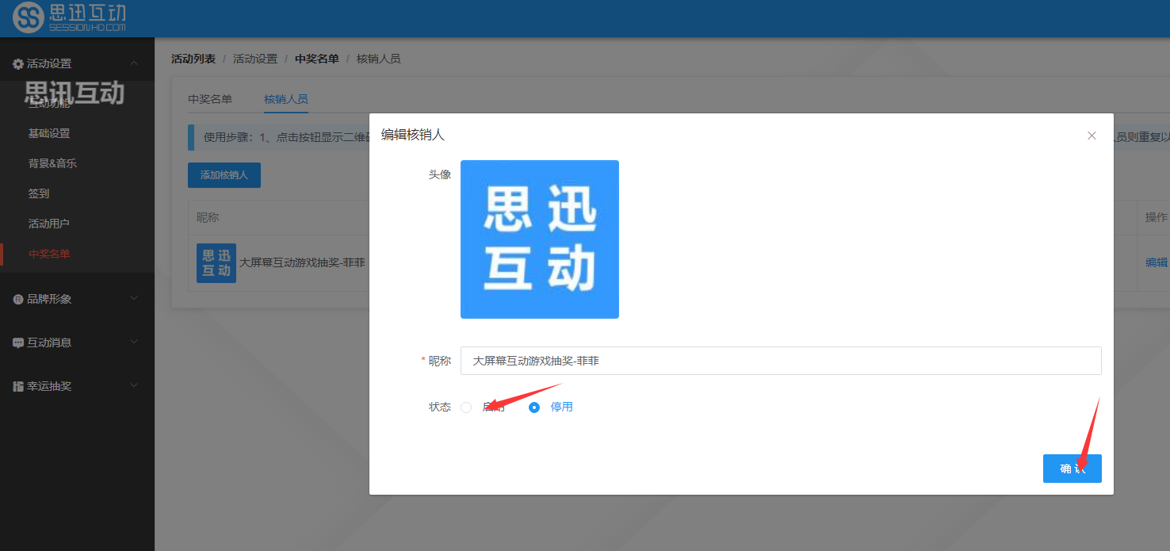The image size is (1170, 551).
Task: Click the small avatar in the table row
Action: pyautogui.click(x=216, y=263)
